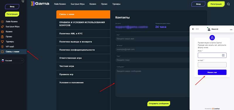
Task: Click the Казино coins icon in the sidebar
Action: (x=2, y=32)
